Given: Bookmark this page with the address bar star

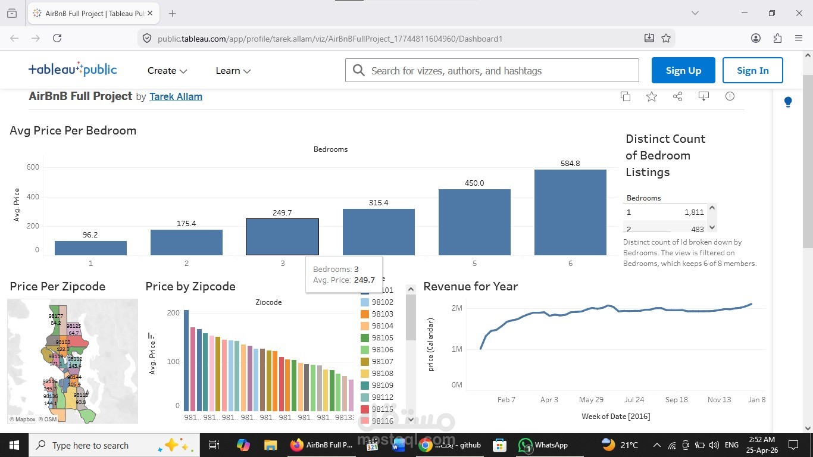Looking at the screenshot, I should 666,38.
